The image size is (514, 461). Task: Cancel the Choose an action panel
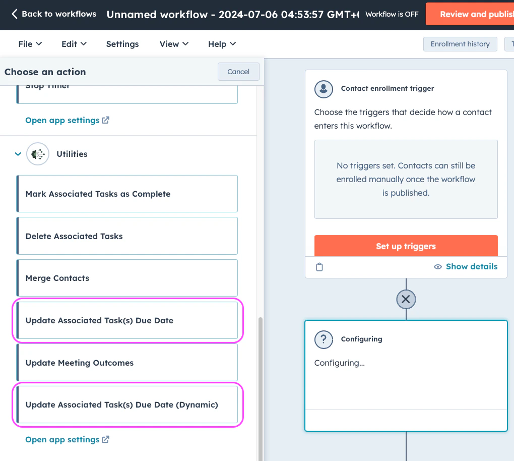(238, 72)
